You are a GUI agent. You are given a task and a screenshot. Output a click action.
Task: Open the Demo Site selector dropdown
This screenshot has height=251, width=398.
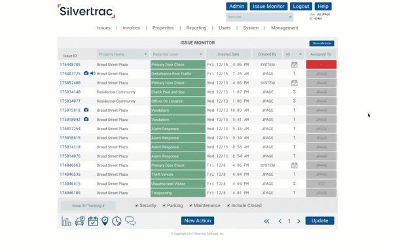coord(260,17)
